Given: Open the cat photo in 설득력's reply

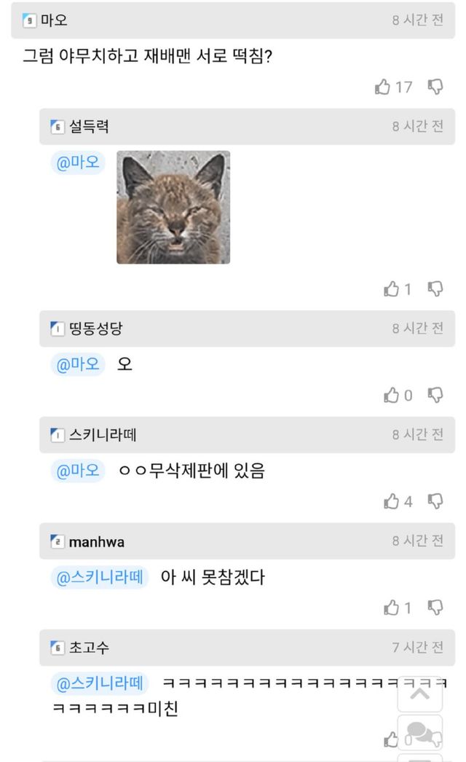Looking at the screenshot, I should tap(173, 207).
